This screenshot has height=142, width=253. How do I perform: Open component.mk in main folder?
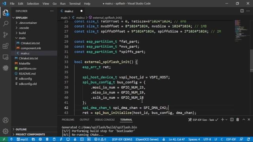pos(34,48)
